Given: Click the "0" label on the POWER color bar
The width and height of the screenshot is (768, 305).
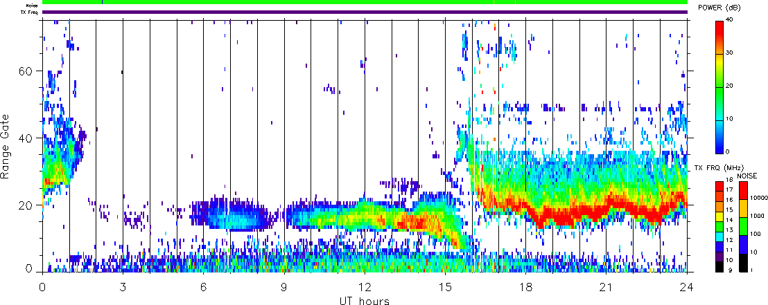Looking at the screenshot, I should coord(727,152).
